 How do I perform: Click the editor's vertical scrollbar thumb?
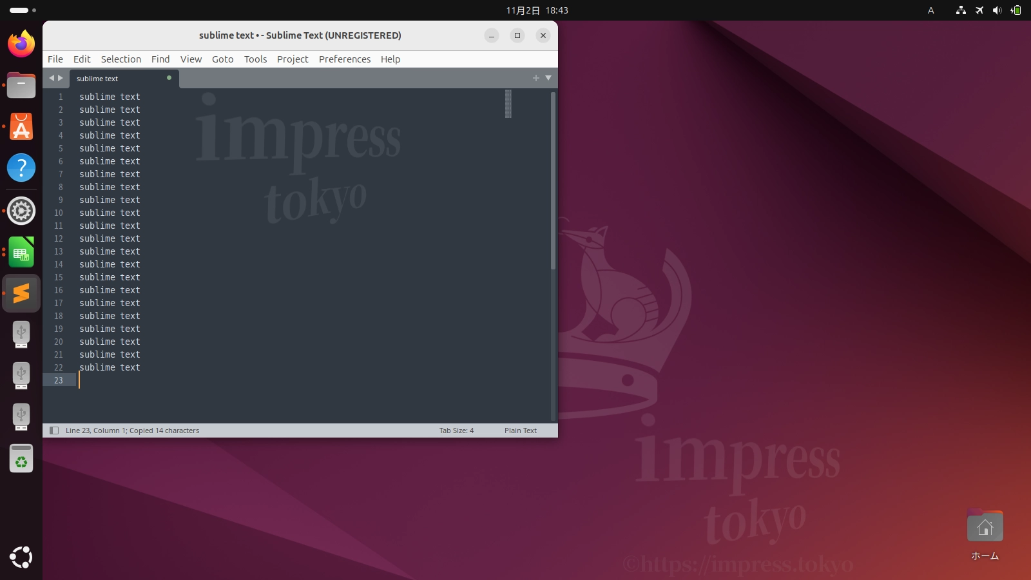click(x=553, y=181)
